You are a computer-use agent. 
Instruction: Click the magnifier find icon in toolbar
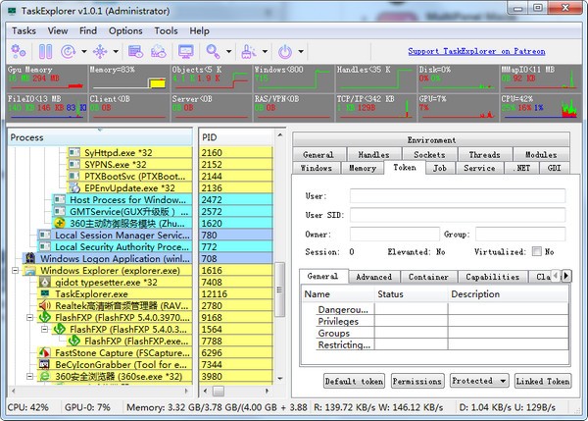point(212,51)
